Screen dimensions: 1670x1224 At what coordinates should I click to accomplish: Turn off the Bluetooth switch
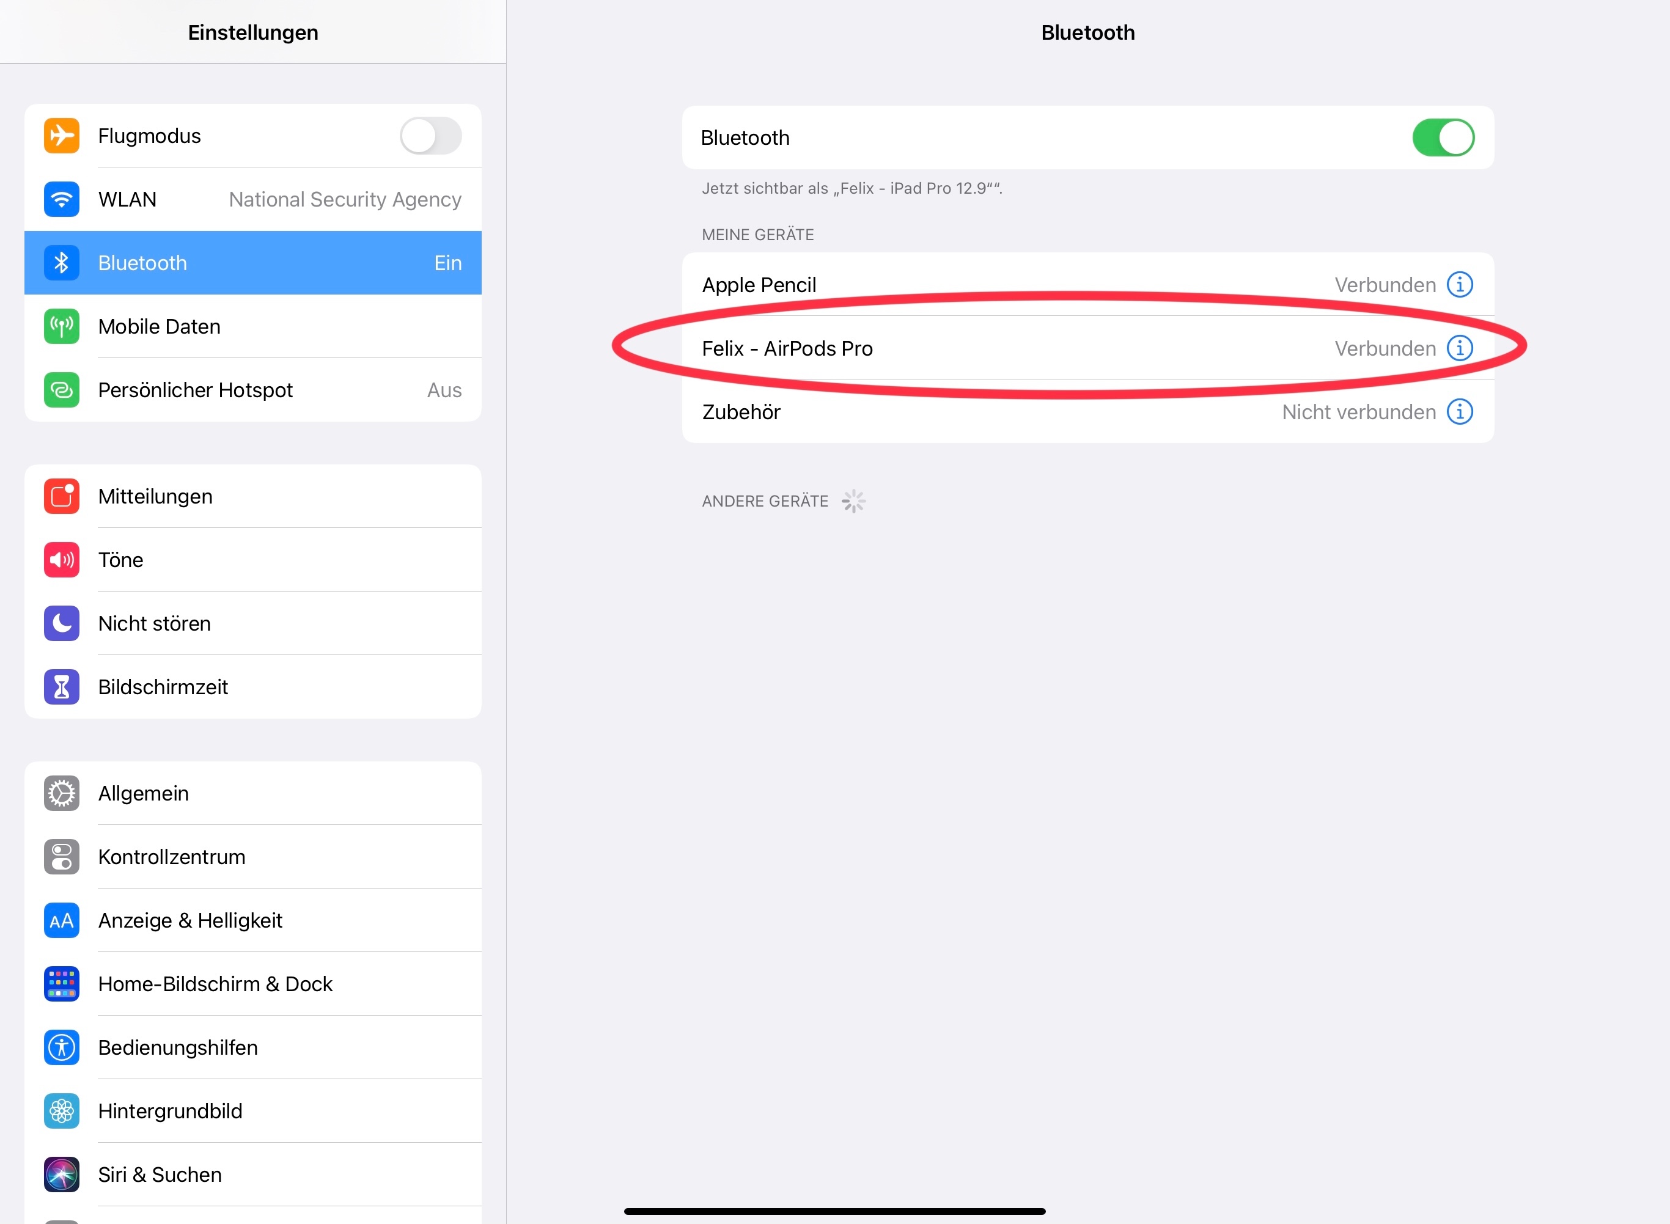tap(1443, 138)
